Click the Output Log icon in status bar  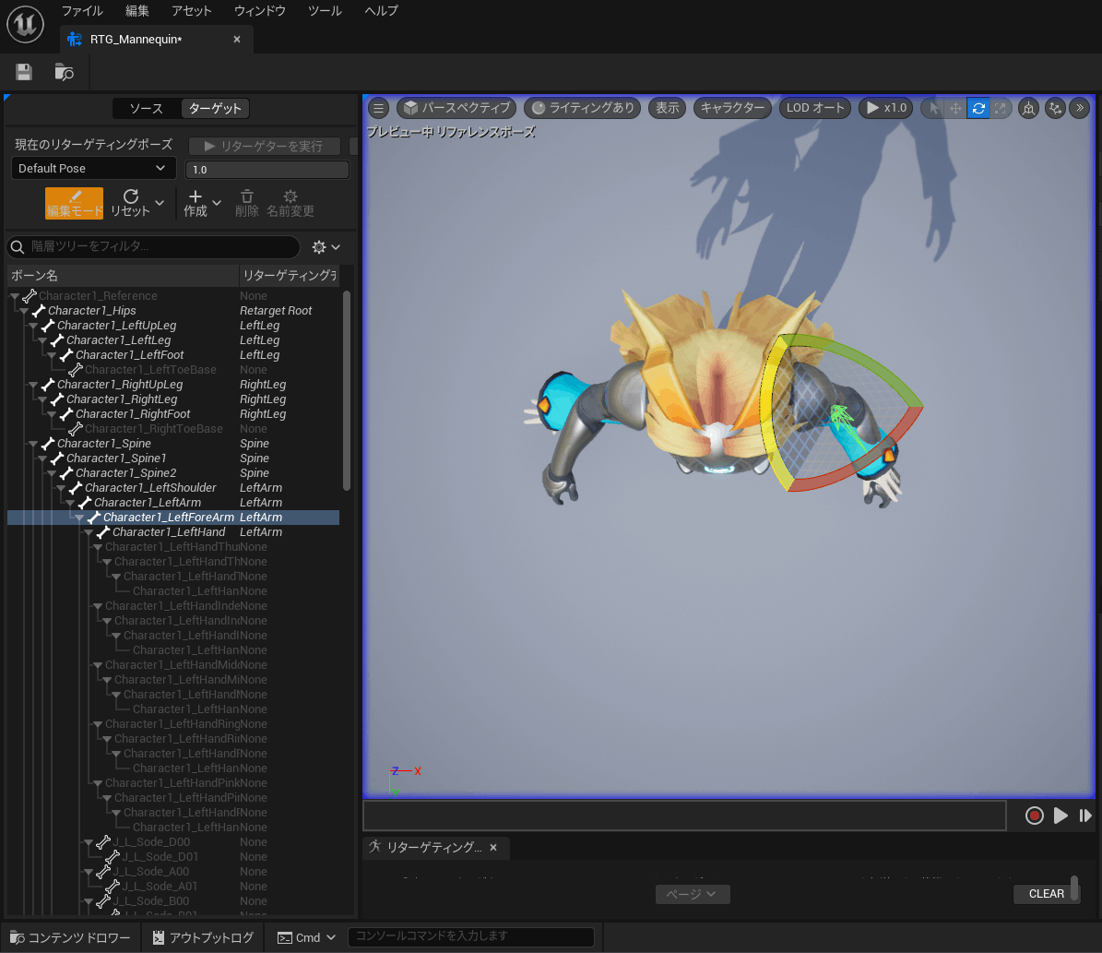(159, 937)
